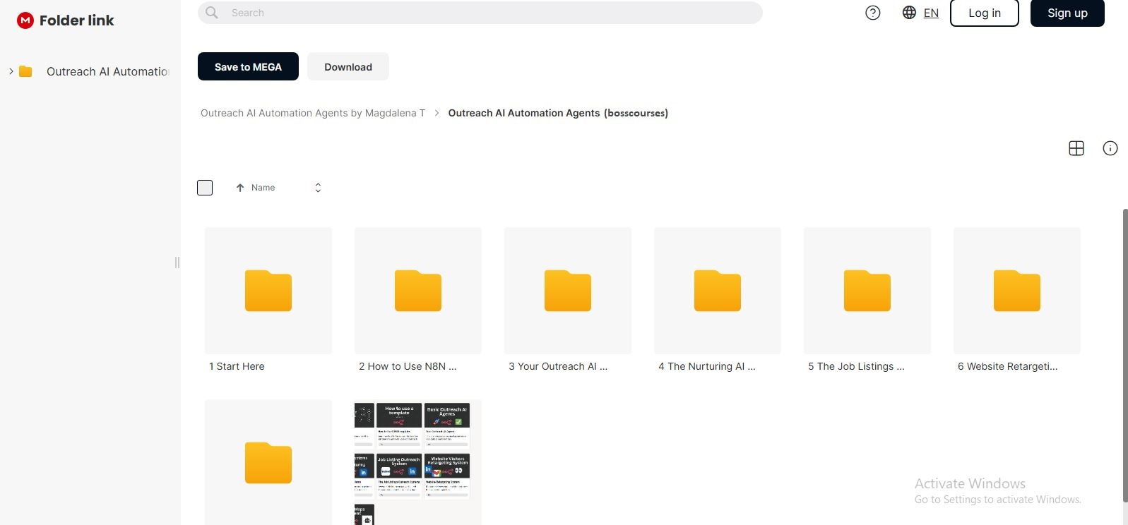Open the help question mark icon

pyautogui.click(x=873, y=13)
